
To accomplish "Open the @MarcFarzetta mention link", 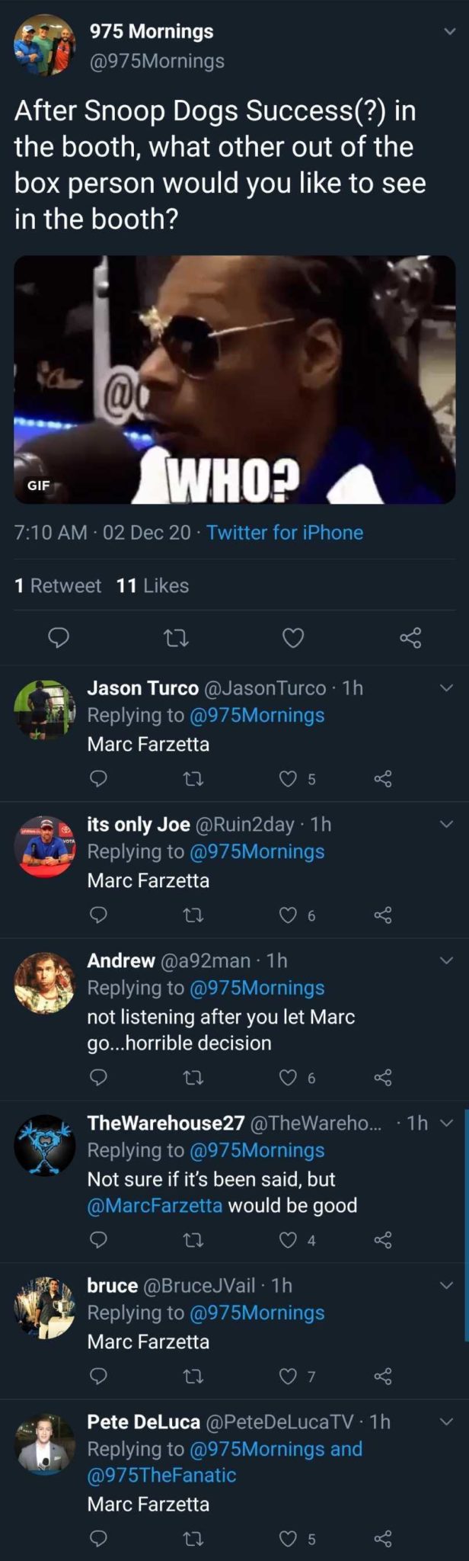I will click(x=155, y=1205).
